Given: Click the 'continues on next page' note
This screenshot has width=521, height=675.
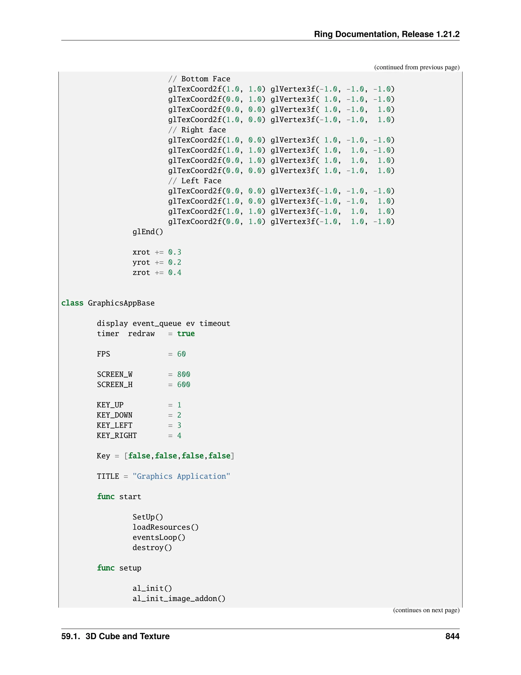Looking at the screenshot, I should (x=426, y=610).
